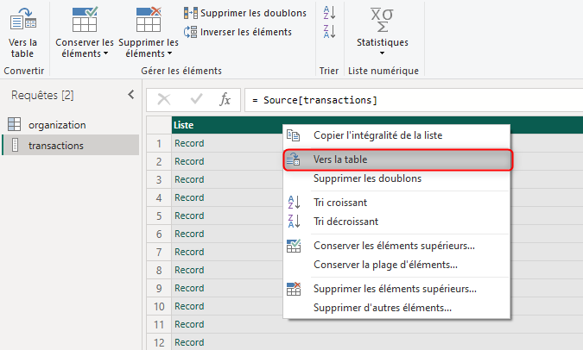Click into the formula bar field
This screenshot has width=583, height=350.
click(x=414, y=100)
